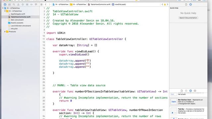
Task: Open the 14 - UITableView folder breadcrumb
Action: 78,4
